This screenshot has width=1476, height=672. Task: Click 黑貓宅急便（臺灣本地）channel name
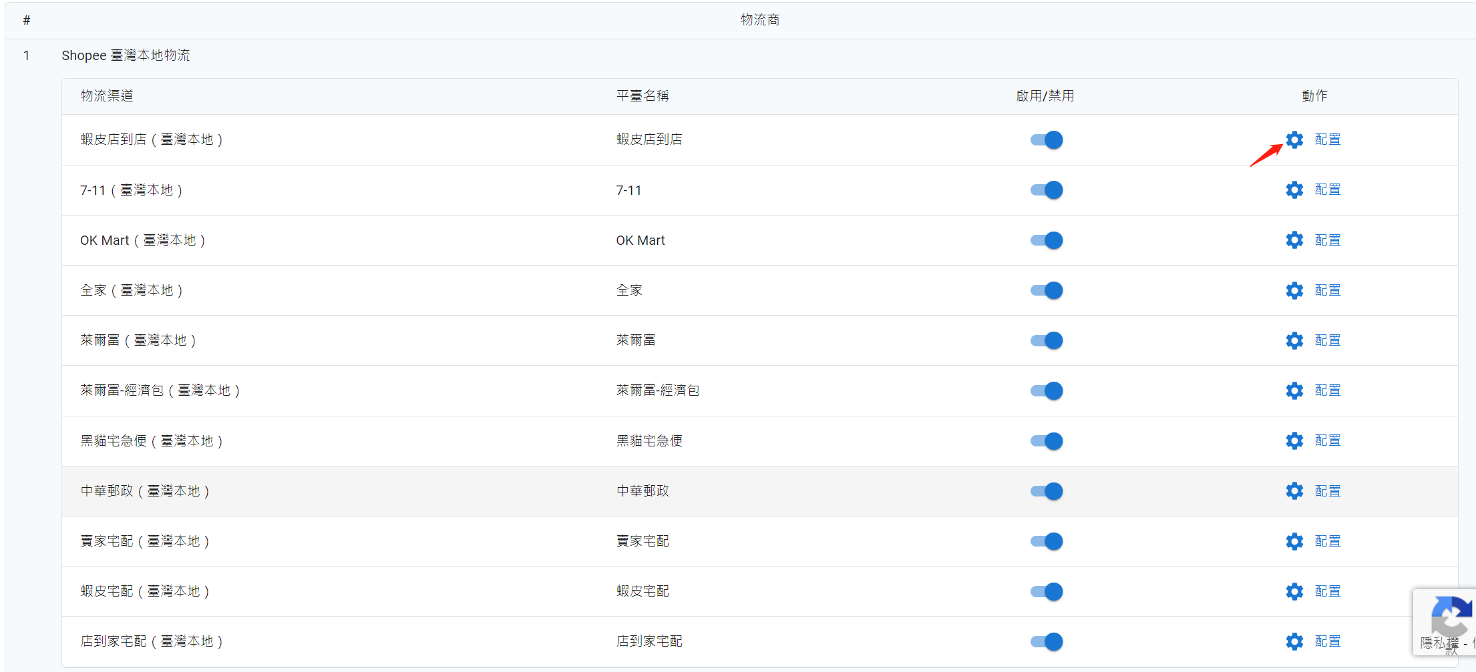pos(152,441)
